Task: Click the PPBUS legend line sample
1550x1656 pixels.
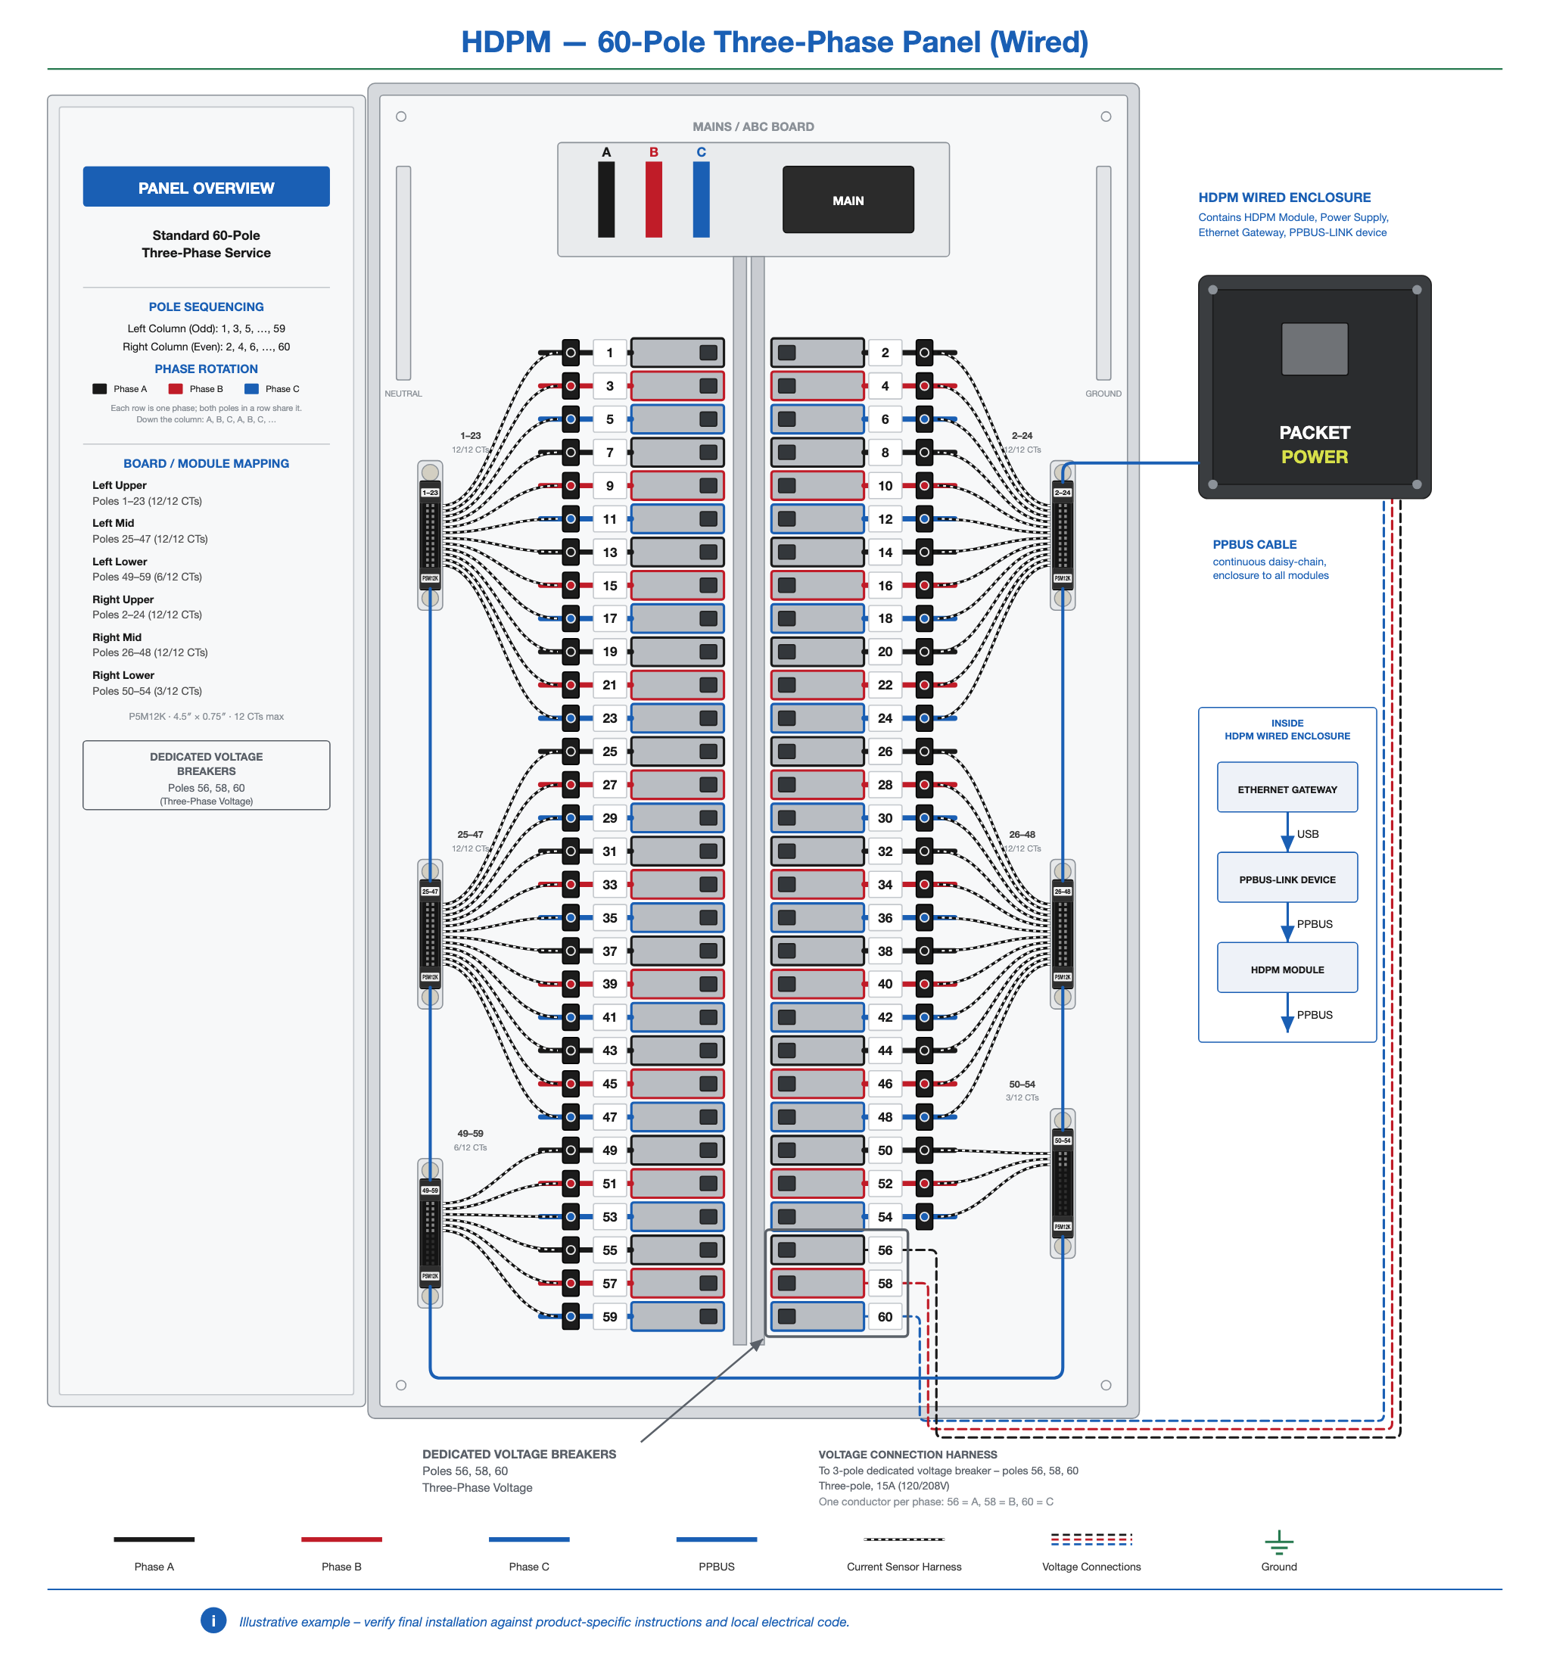Action: (x=716, y=1539)
